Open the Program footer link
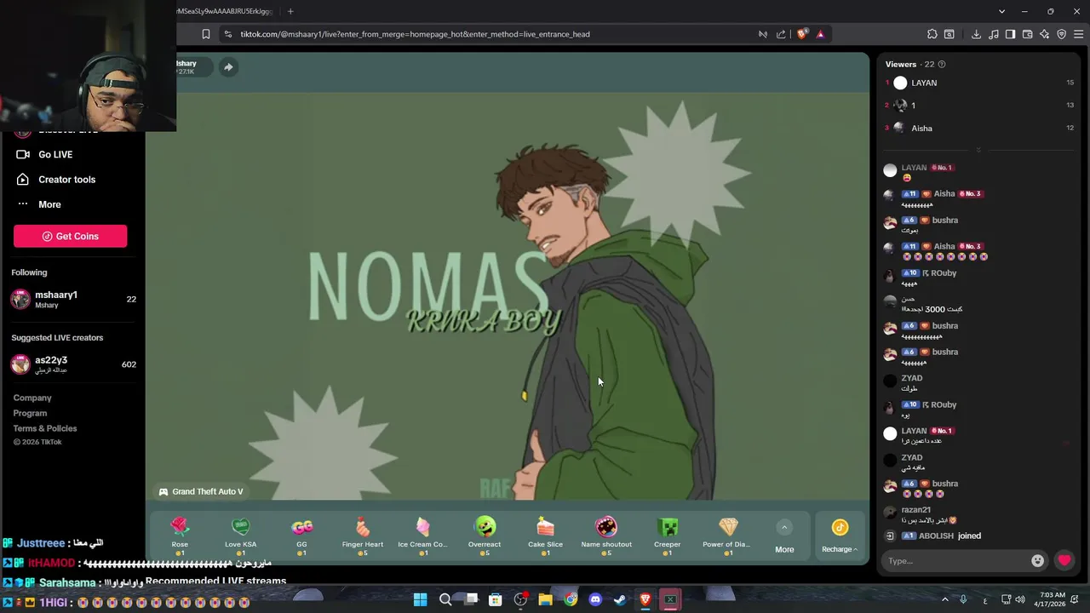 pos(30,413)
